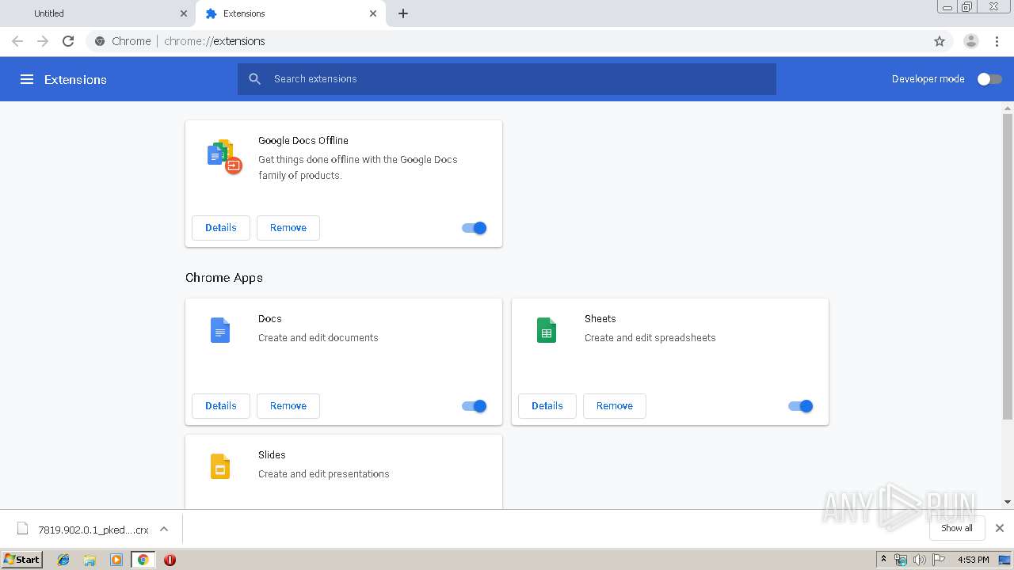The height and width of the screenshot is (570, 1014).
Task: Remove Google Docs Offline extension
Action: (288, 228)
